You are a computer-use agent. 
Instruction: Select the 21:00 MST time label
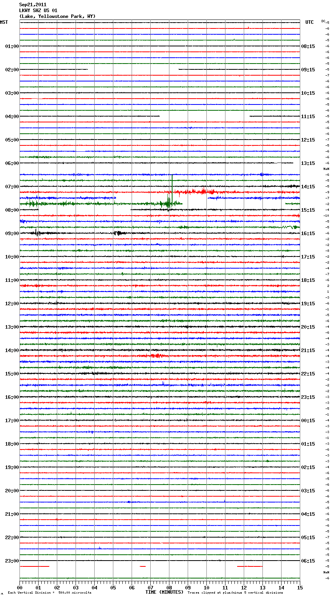12,514
